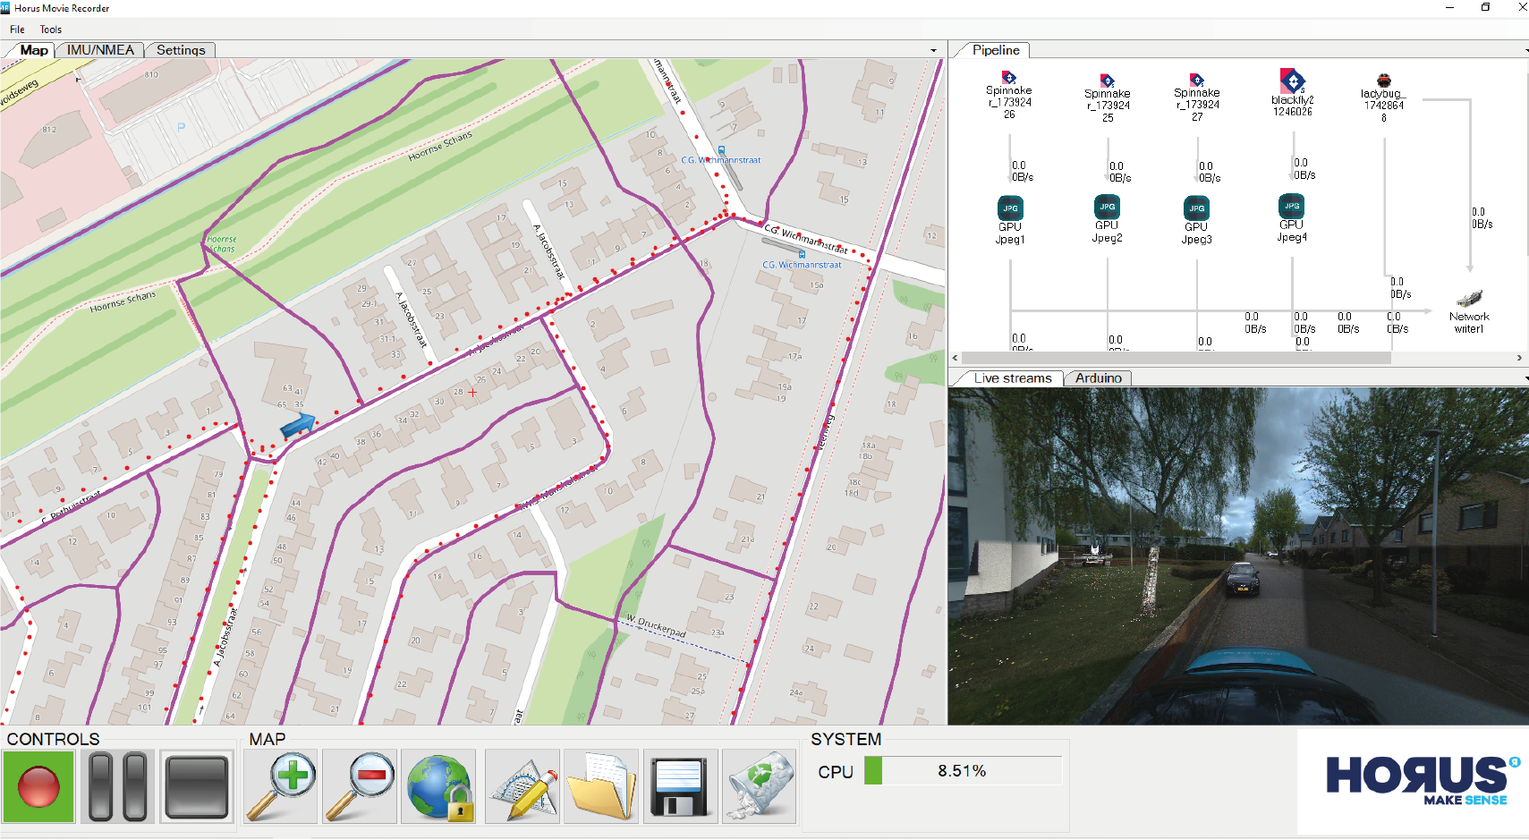Image resolution: width=1529 pixels, height=840 pixels.
Task: Save using the floppy disk icon
Action: 680,786
